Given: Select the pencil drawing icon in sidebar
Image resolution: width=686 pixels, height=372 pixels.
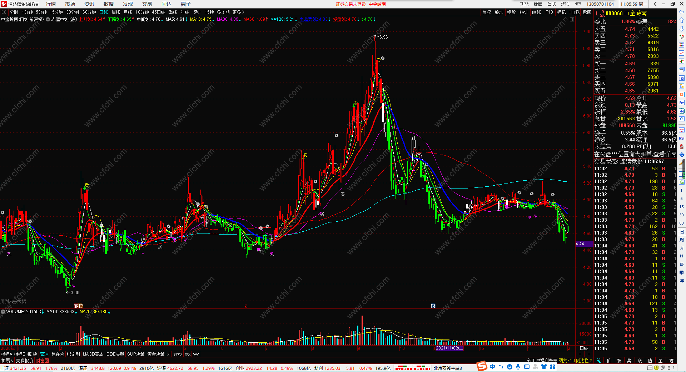Looking at the screenshot, I should 681,163.
